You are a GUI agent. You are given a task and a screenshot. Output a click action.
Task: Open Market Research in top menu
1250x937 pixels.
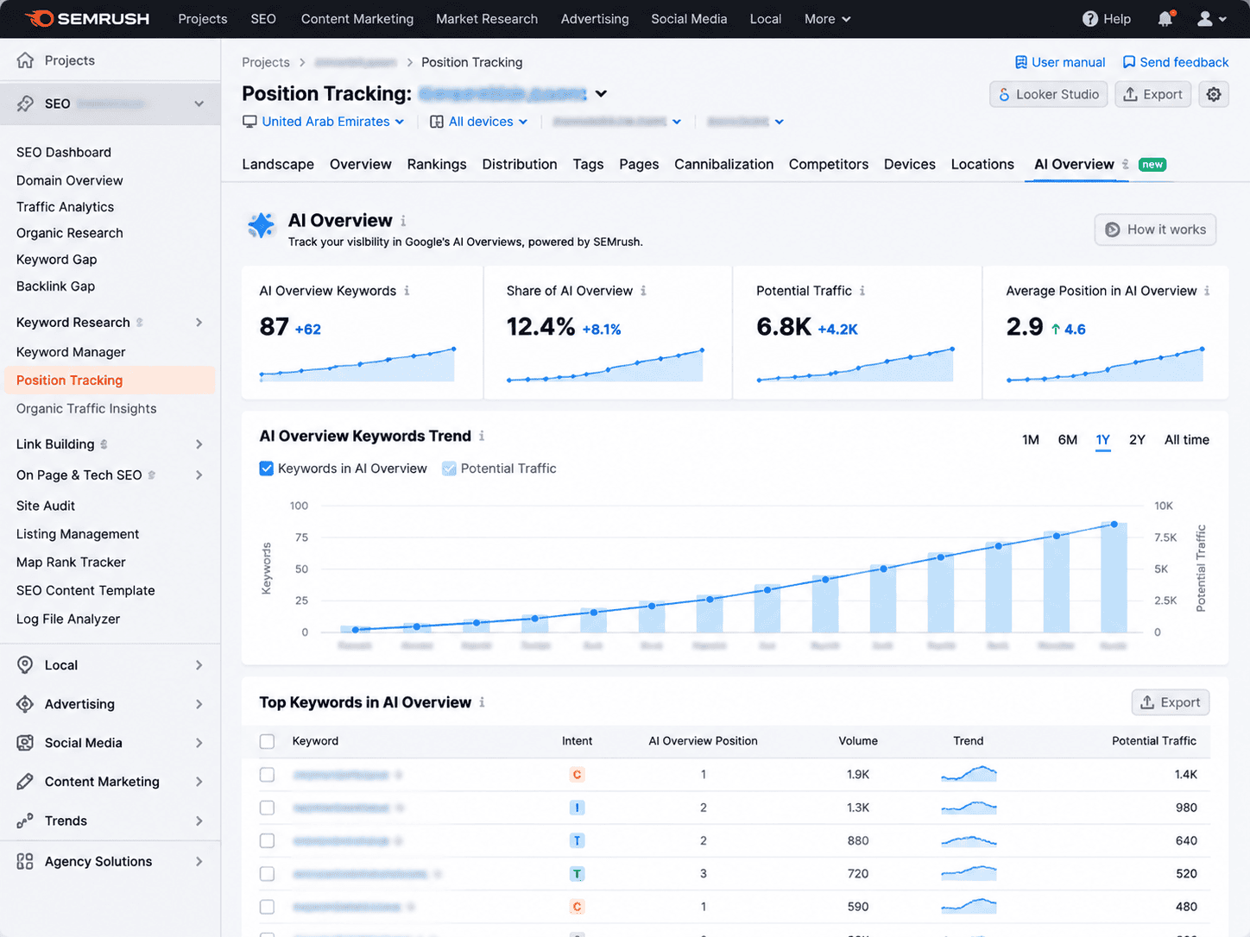[x=487, y=19]
